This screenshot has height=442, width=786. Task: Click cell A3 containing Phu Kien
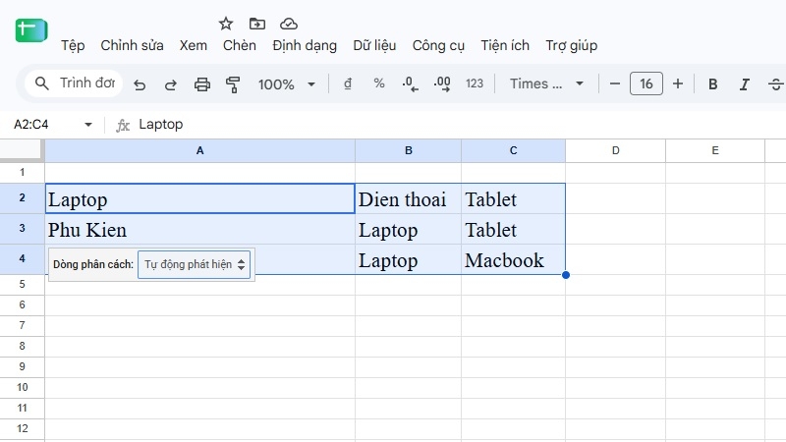200,229
